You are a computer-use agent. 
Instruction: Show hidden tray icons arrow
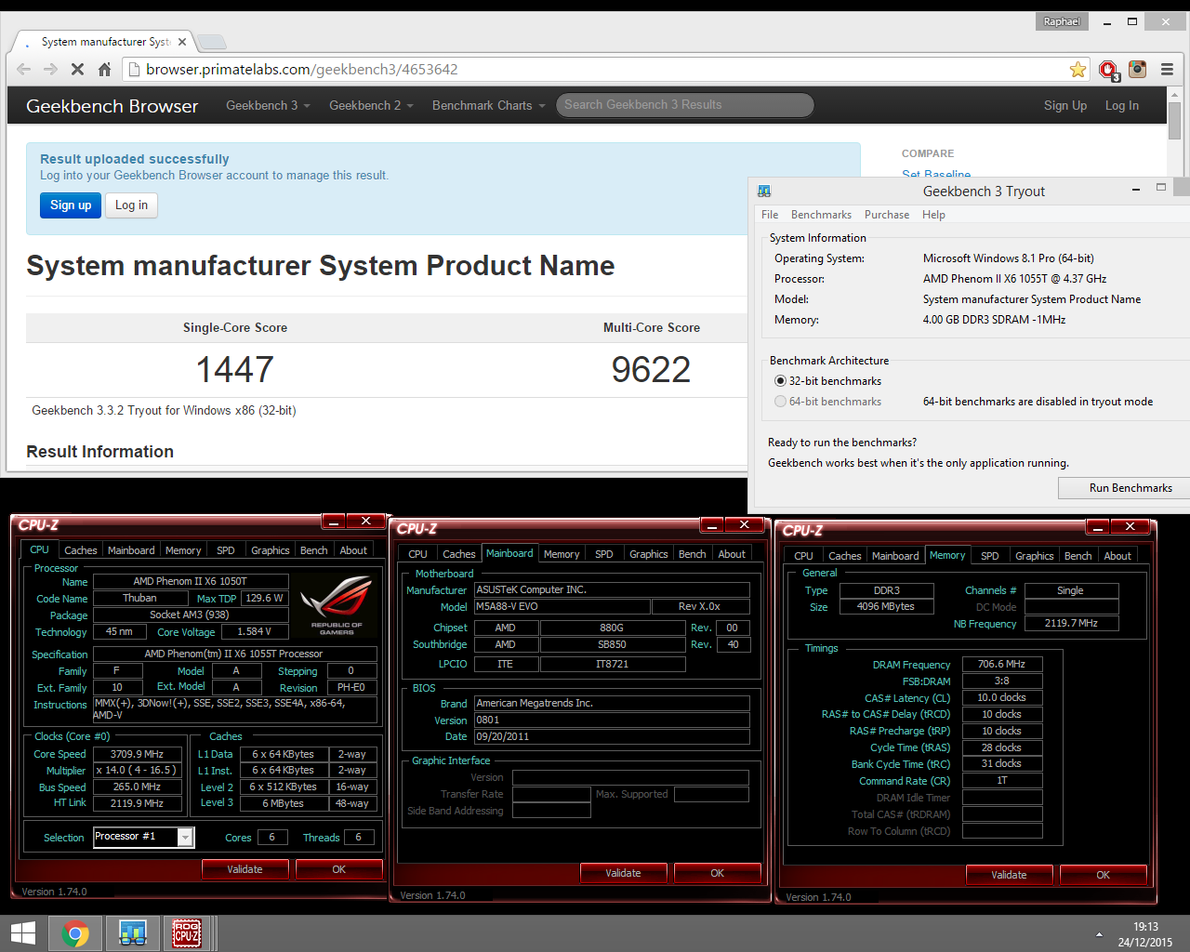point(1099,934)
